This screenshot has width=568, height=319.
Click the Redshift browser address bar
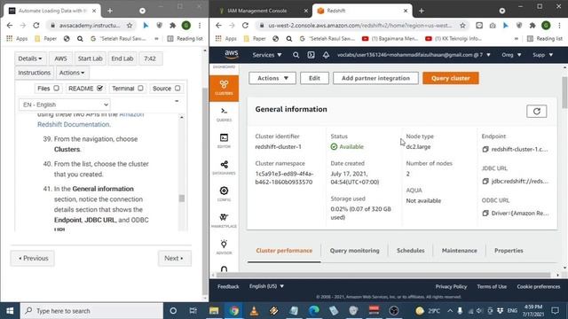click(362, 26)
